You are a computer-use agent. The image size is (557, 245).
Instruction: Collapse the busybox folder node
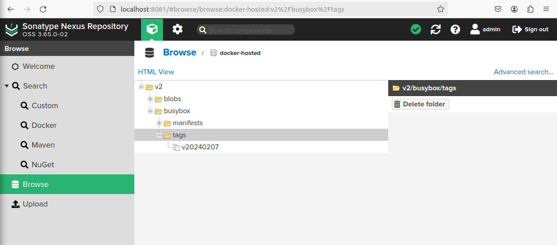point(150,111)
